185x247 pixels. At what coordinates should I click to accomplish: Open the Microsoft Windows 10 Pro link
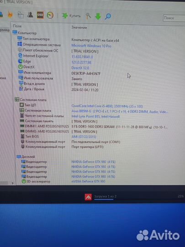coord(91,46)
